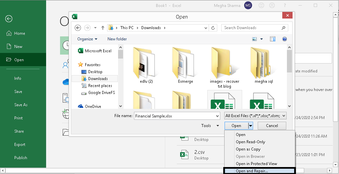
Task: Select Downloads in navigation pane
Action: [95, 78]
